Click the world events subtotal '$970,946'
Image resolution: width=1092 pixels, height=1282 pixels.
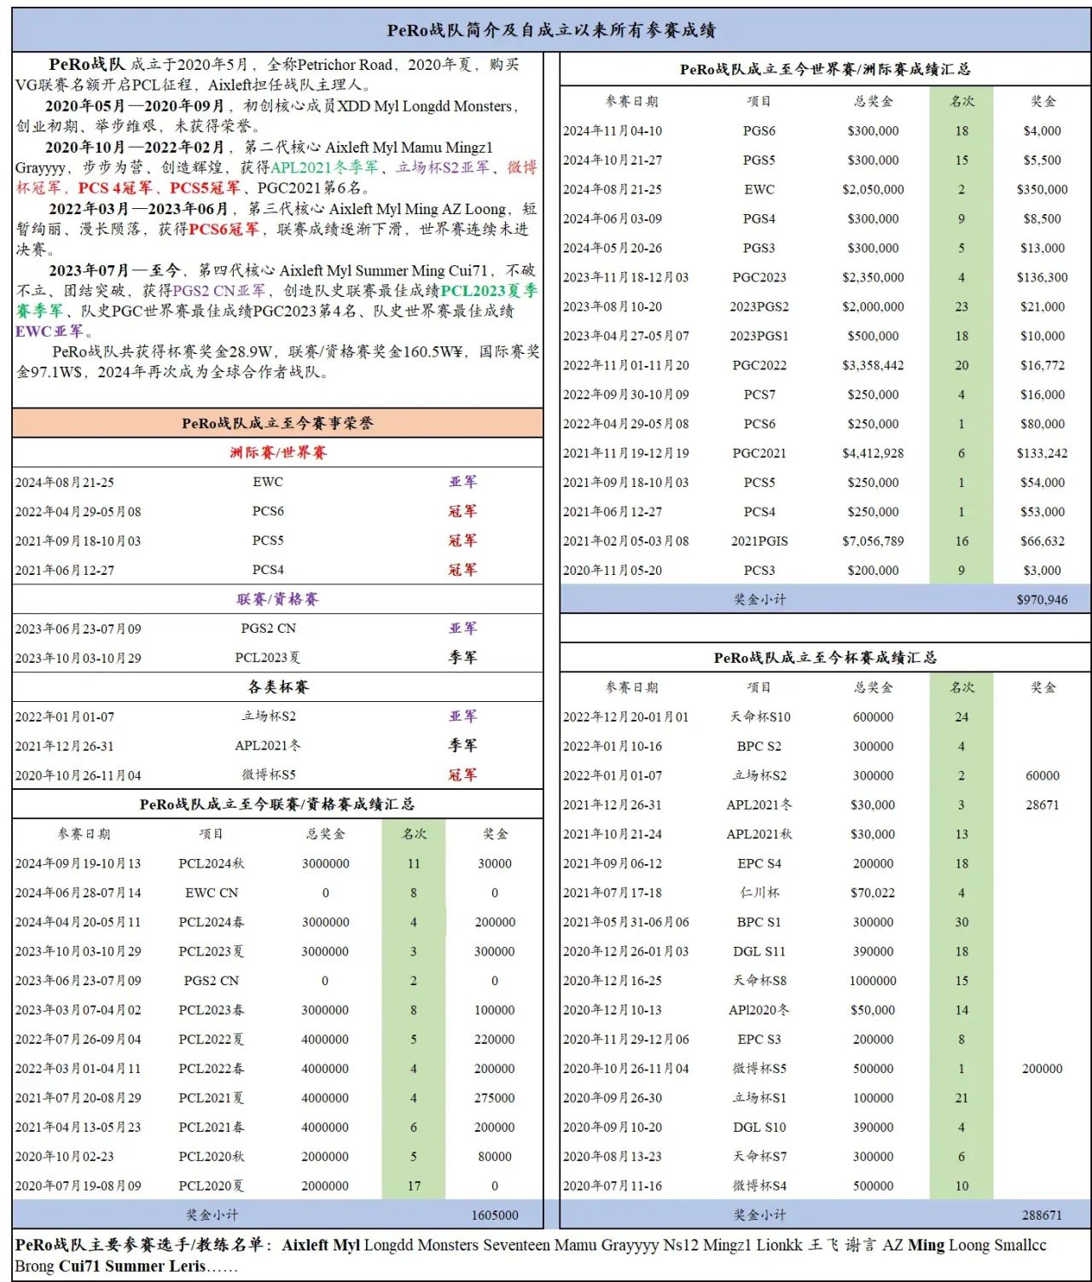(1042, 600)
